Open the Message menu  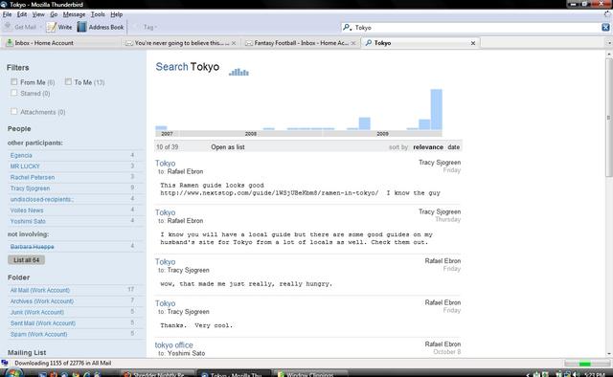click(74, 14)
